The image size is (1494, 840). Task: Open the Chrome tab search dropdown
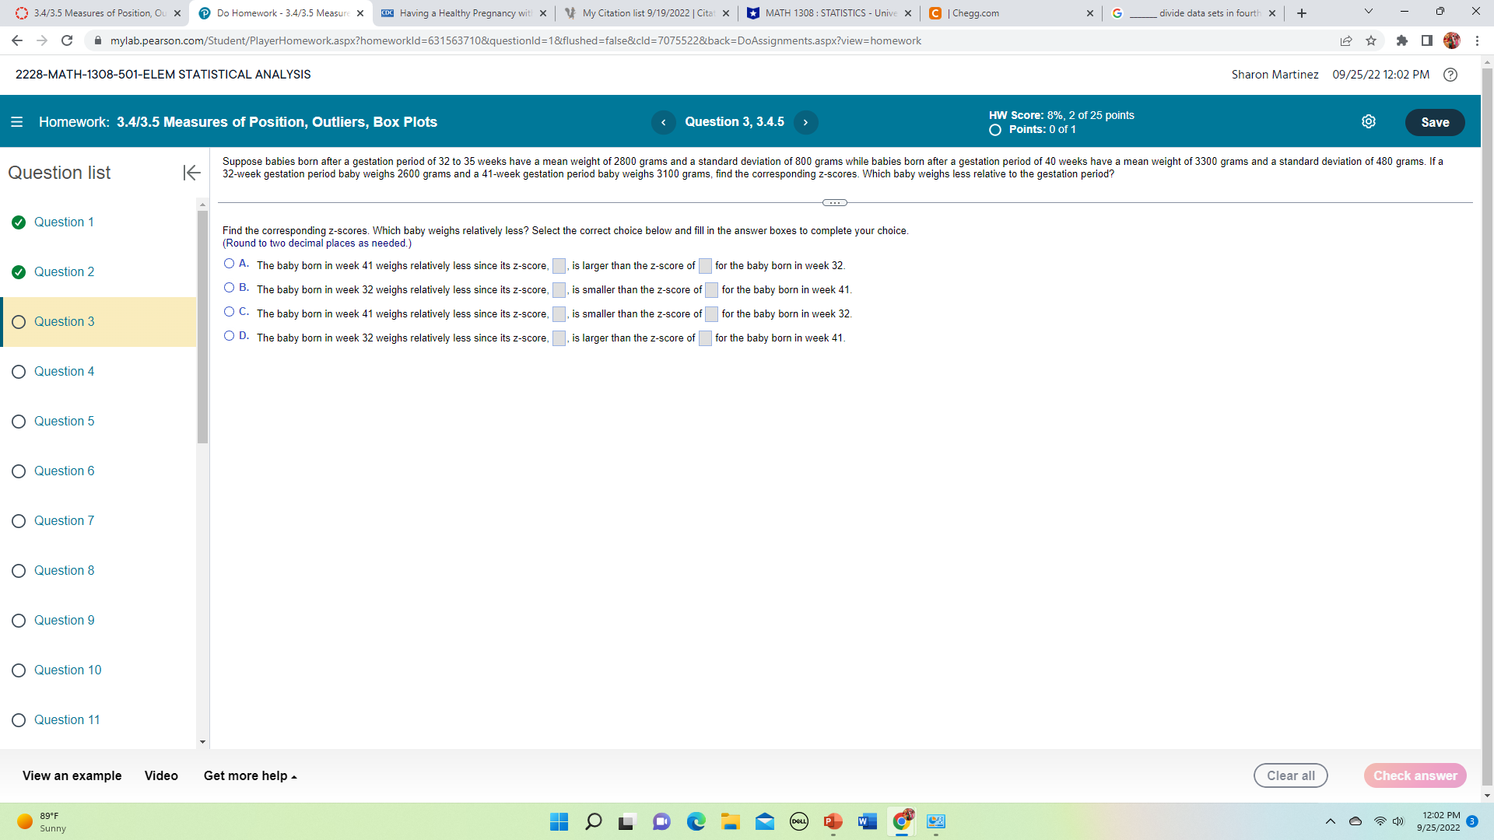[1368, 12]
